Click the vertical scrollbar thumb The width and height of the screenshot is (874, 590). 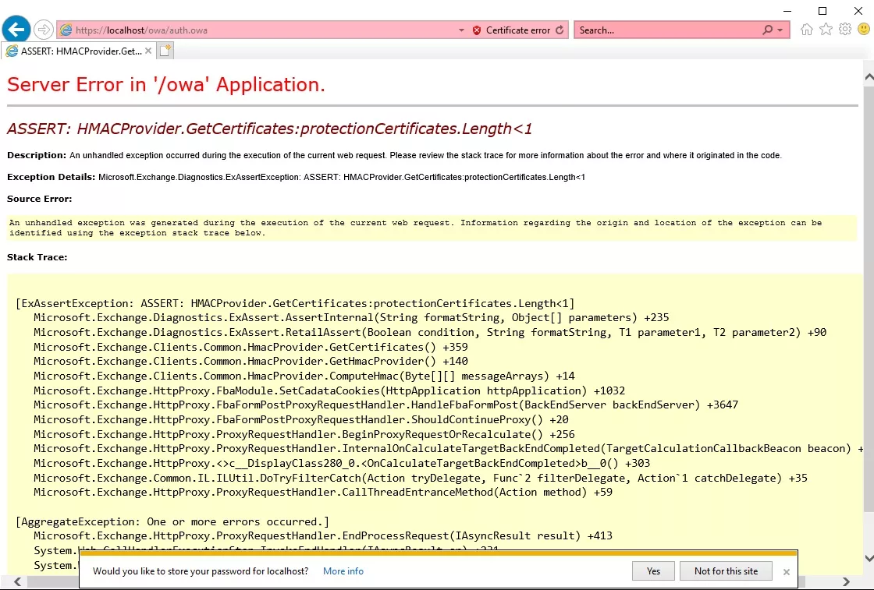(x=869, y=298)
